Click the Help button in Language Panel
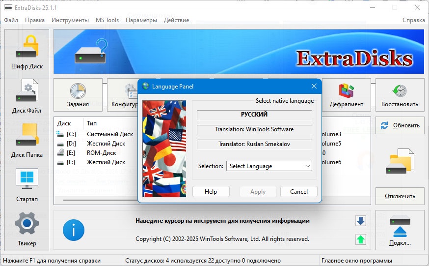The width and height of the screenshot is (429, 266). coord(211,191)
